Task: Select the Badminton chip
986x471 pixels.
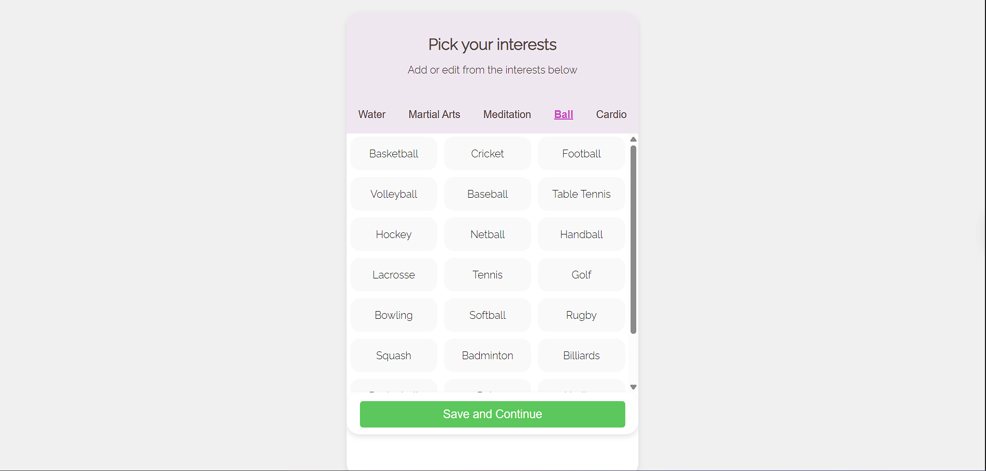Action: (x=488, y=356)
